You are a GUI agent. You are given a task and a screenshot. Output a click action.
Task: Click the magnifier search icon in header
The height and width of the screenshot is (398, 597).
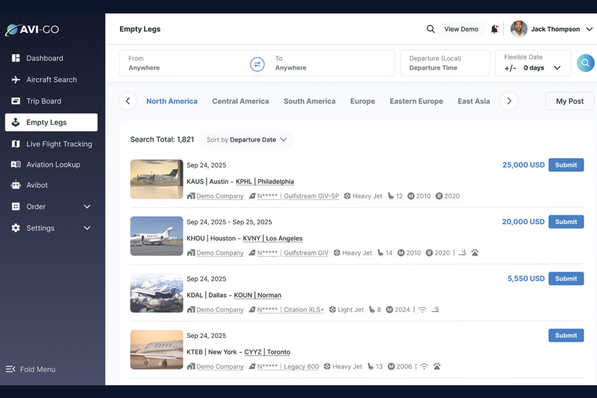[x=430, y=30]
